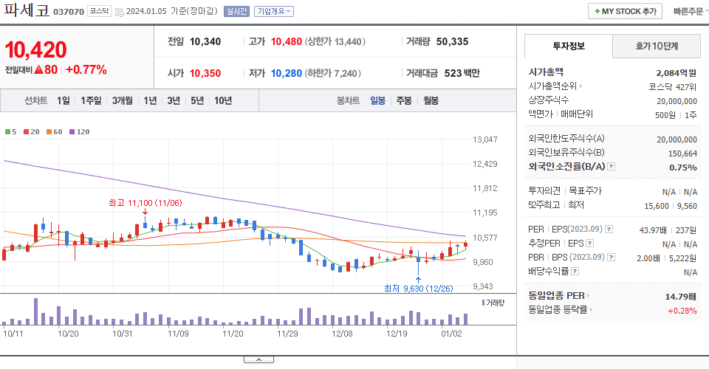The width and height of the screenshot is (709, 369).
Task: Open help icon next to PBR BPS
Action: (611, 258)
